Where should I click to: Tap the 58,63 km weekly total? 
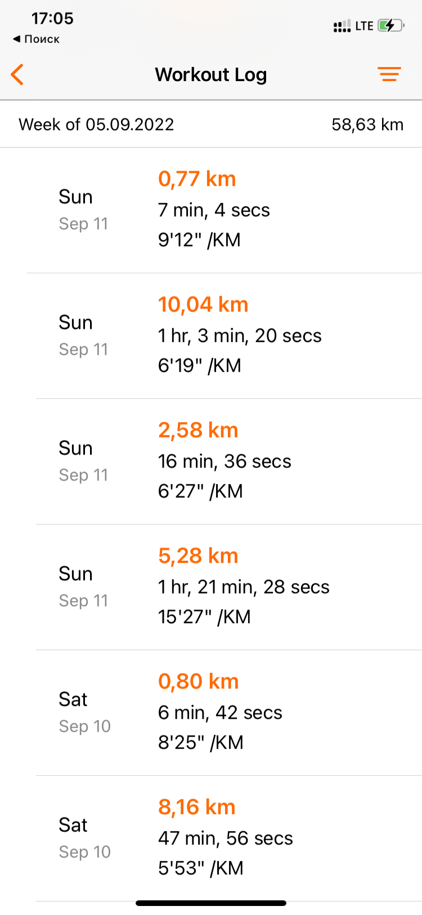(x=367, y=125)
